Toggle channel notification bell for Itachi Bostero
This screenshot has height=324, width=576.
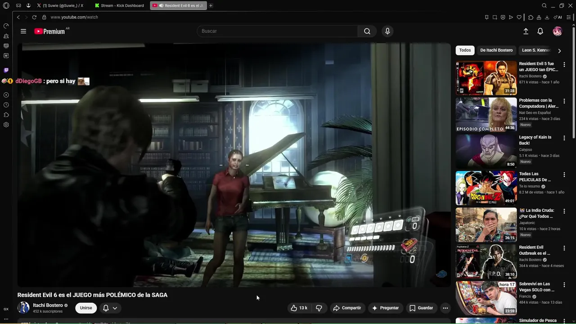point(110,308)
